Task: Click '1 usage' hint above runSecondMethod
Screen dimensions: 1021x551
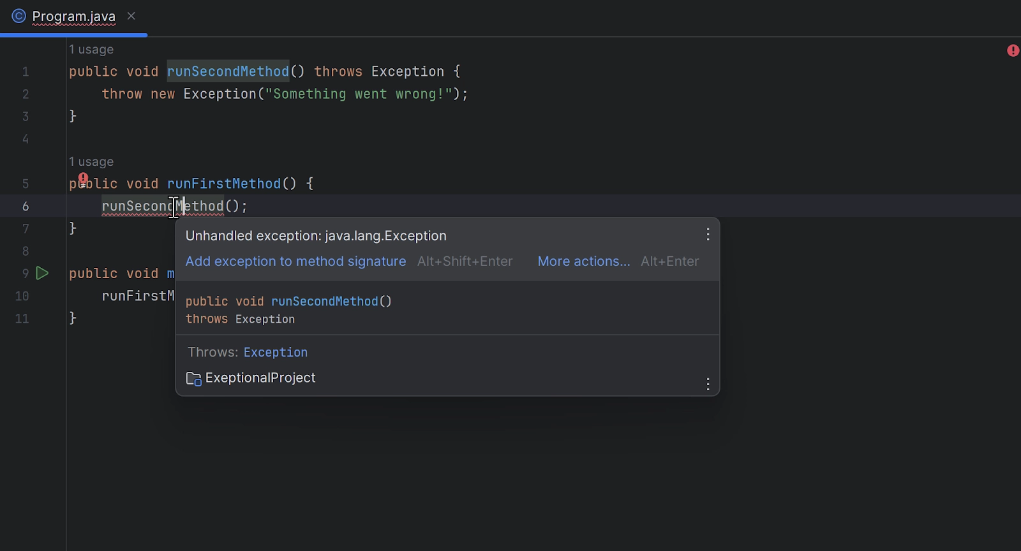Action: coord(91,50)
